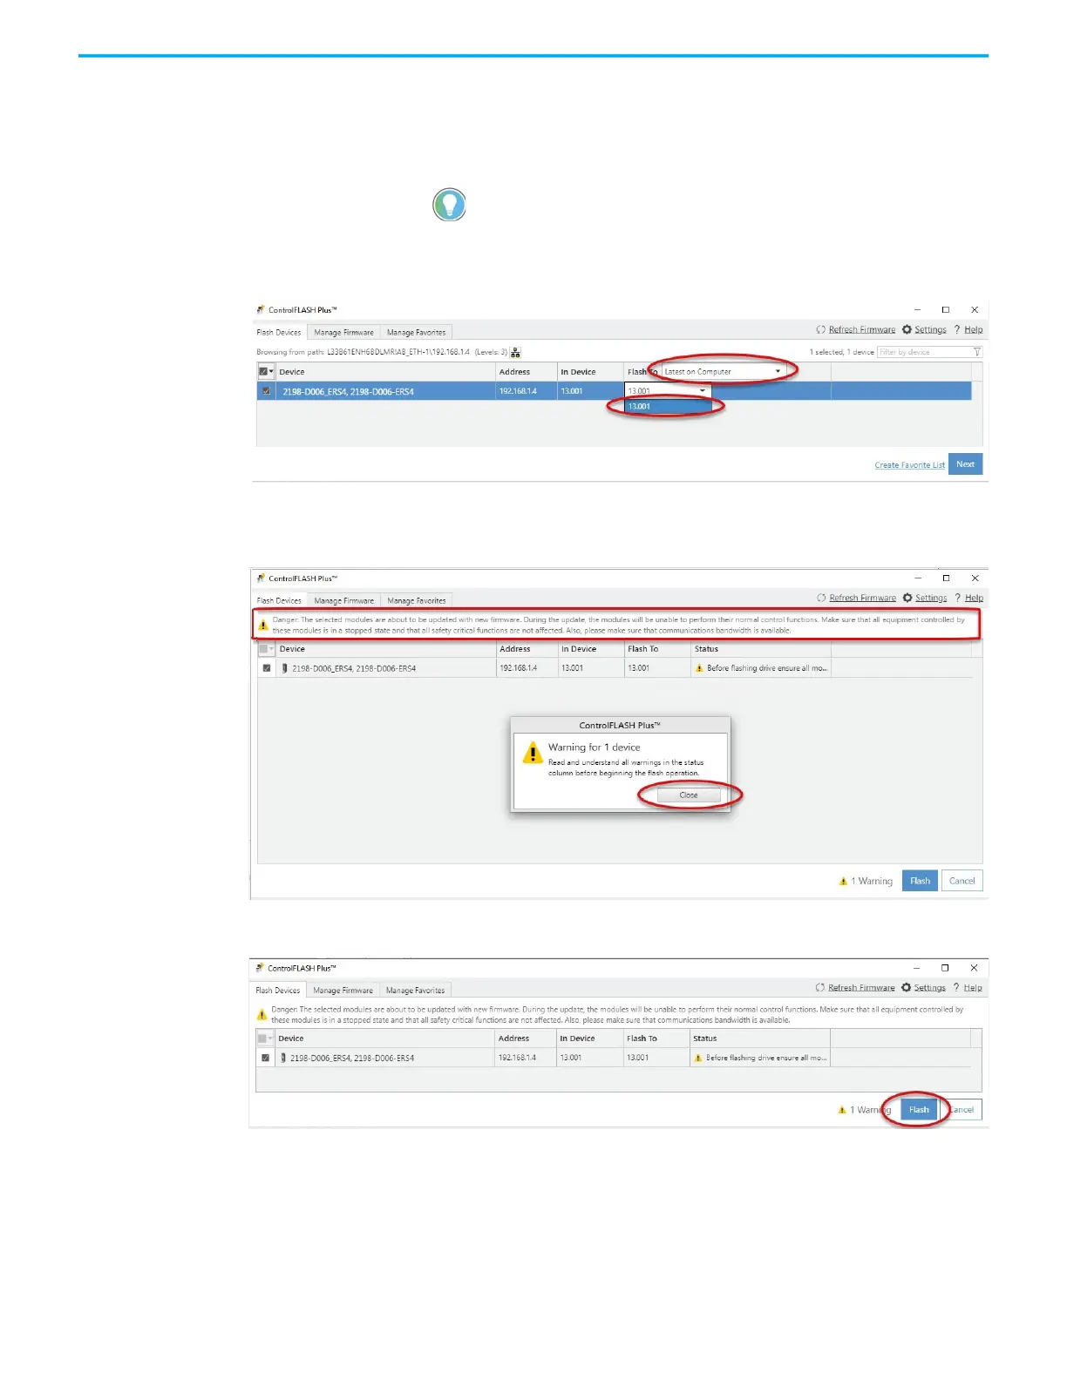Image resolution: width=1067 pixels, height=1380 pixels.
Task: Click the 192.168.1.4 address in top window
Action: point(518,391)
